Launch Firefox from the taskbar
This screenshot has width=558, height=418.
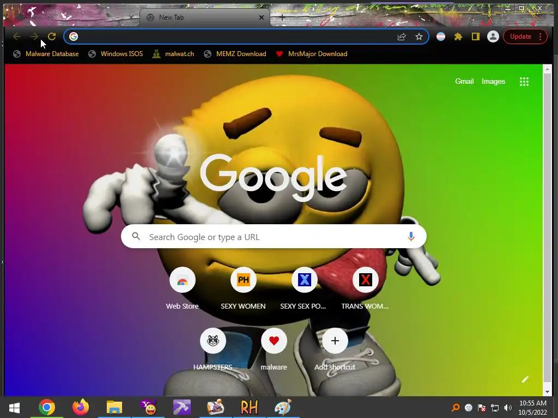pos(81,407)
